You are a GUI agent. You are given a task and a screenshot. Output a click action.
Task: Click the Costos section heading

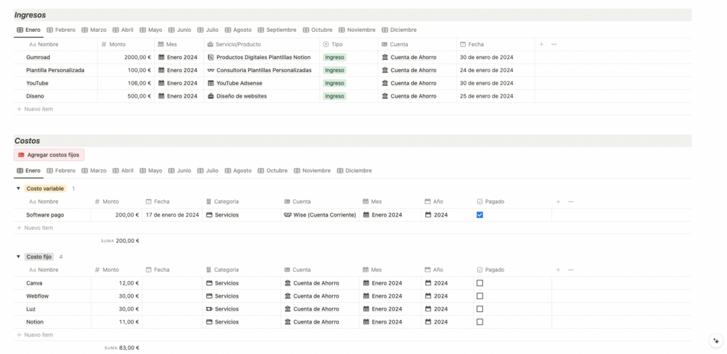(x=27, y=141)
